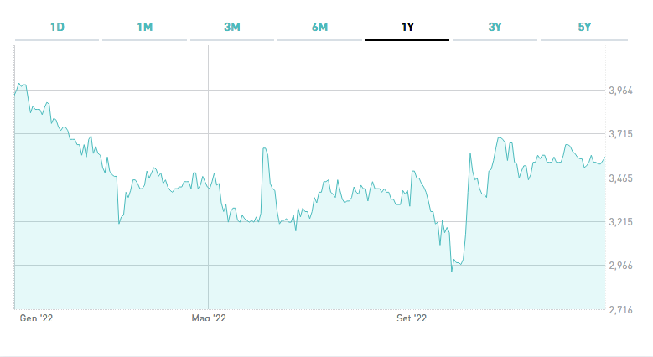Click the 3,964 y-axis label
This screenshot has height=357, width=653.
click(622, 91)
